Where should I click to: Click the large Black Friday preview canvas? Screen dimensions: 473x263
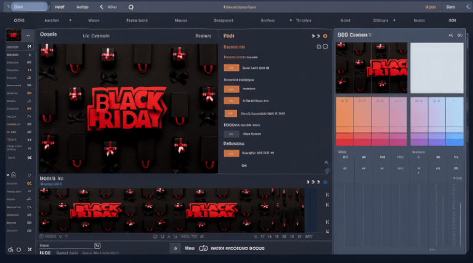tap(128, 108)
